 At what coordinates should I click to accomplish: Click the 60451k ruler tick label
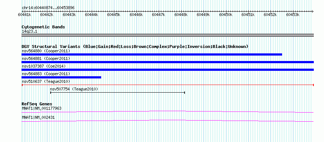[x=248, y=15]
